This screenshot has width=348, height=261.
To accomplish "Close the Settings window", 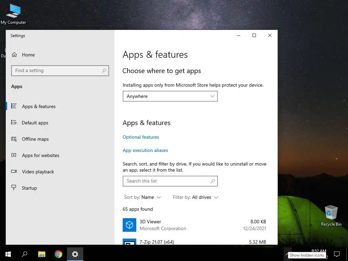I will [x=269, y=35].
